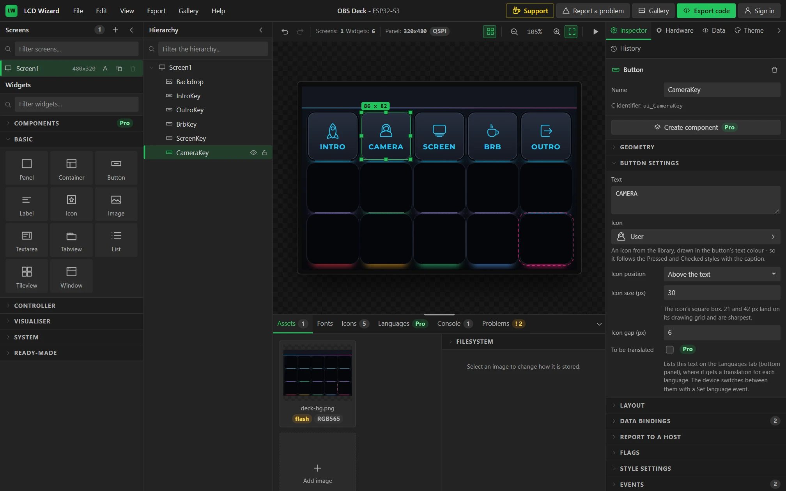This screenshot has height=491, width=786.
Task: Duplicate Screen1 with the copy icon
Action: tap(119, 69)
